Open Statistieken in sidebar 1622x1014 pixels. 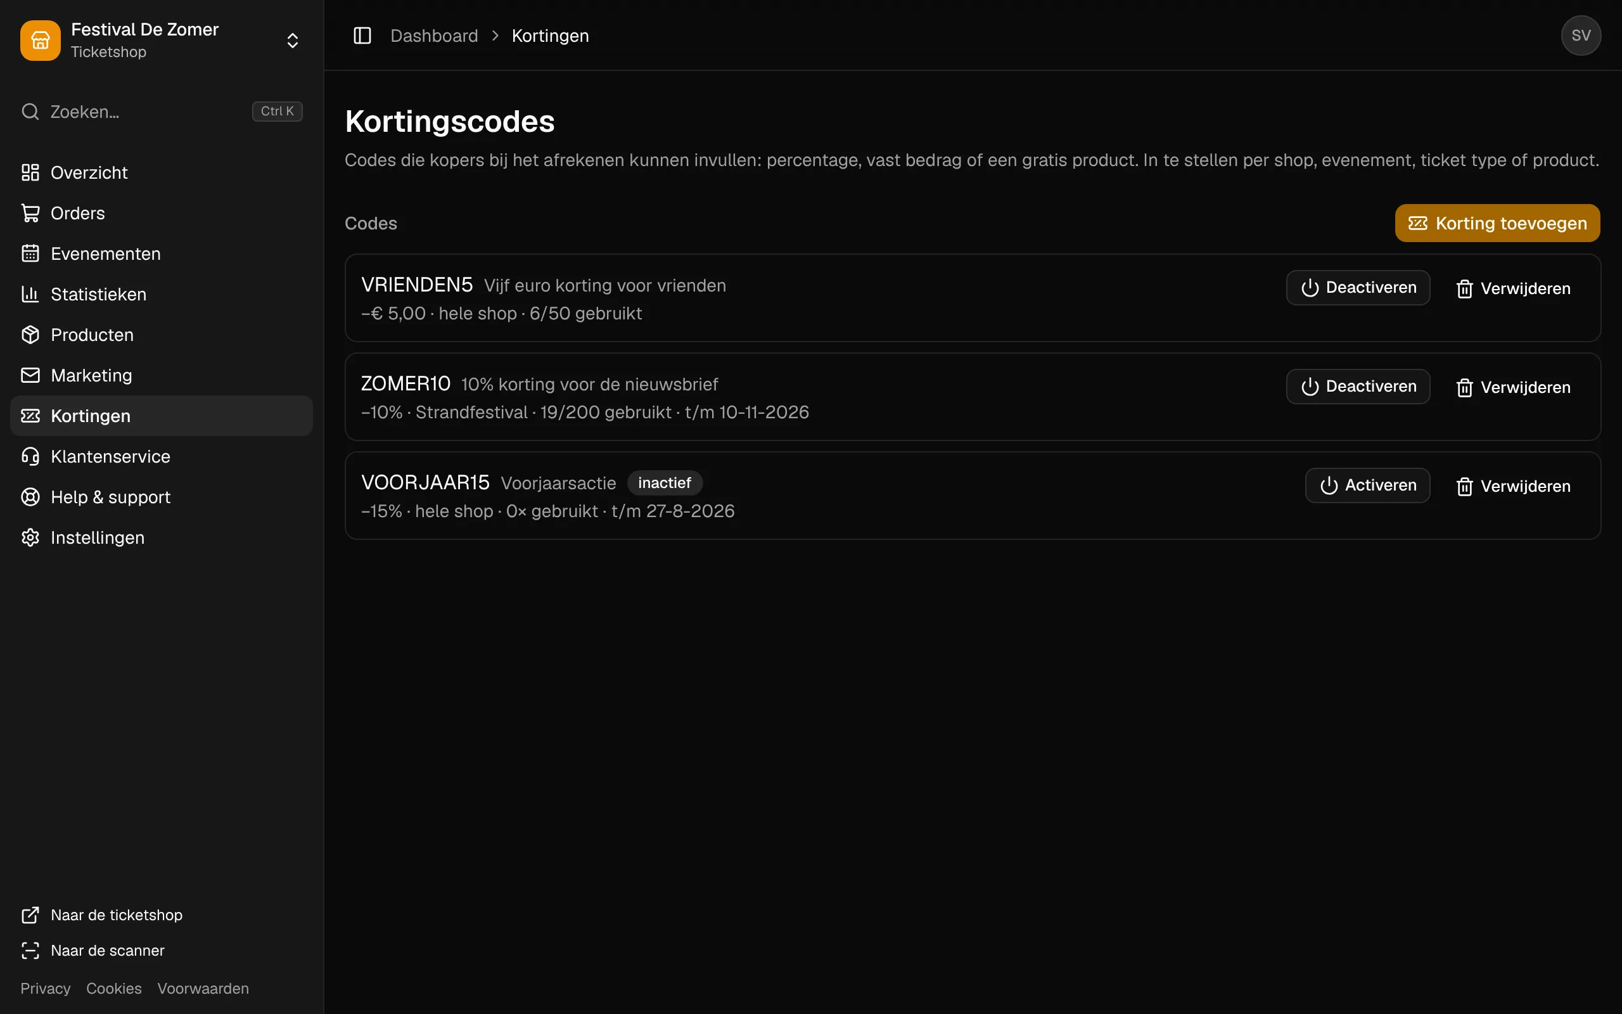[162, 295]
